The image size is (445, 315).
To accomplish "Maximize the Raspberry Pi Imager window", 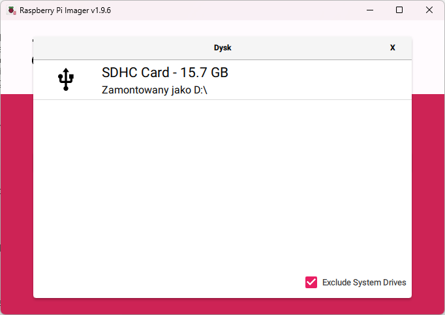I will tap(399, 10).
